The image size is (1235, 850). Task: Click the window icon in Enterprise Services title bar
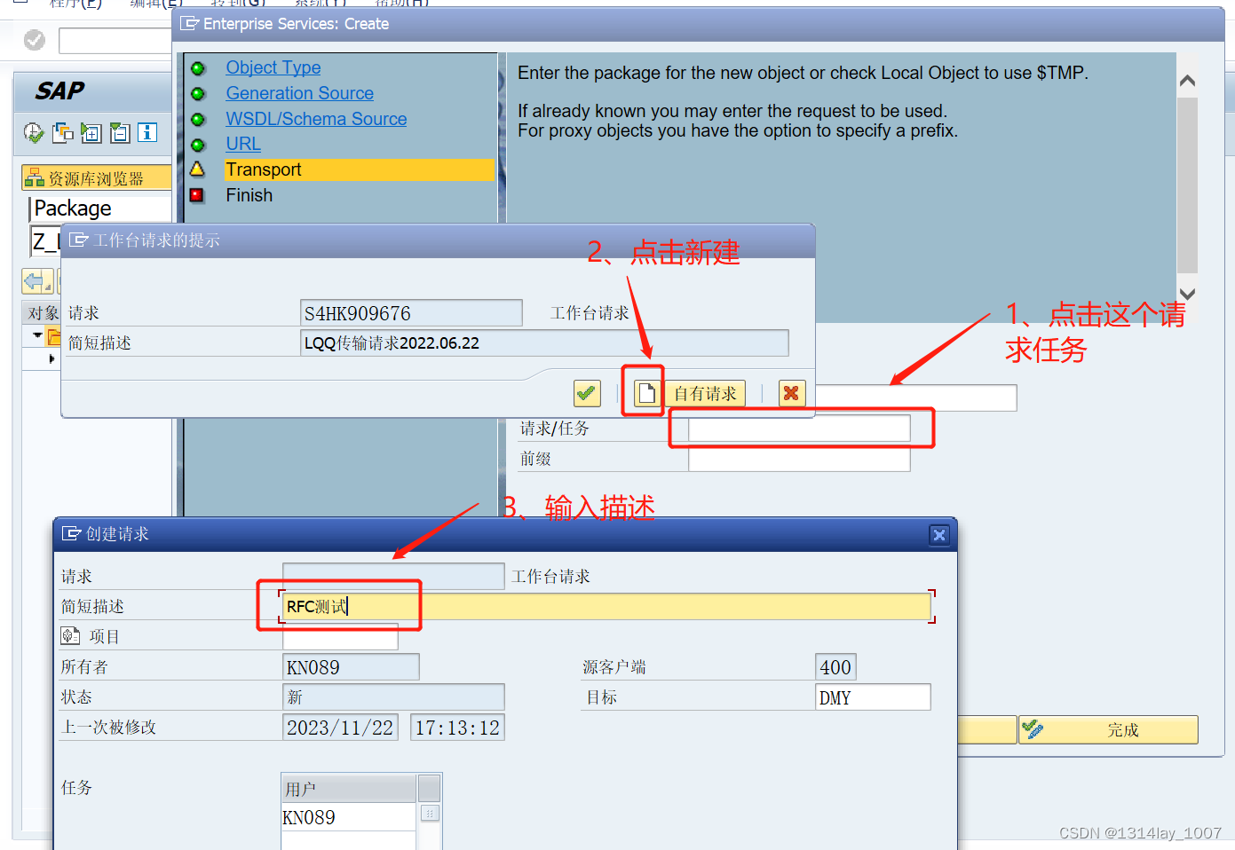click(x=189, y=23)
